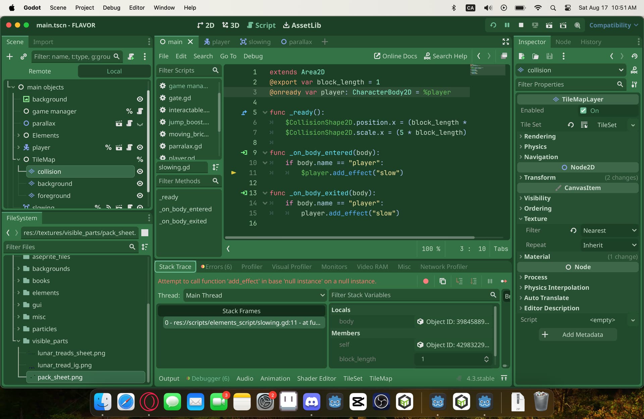Expand the backgrounds folder in FileSystem
Image resolution: width=644 pixels, height=419 pixels.
point(18,268)
